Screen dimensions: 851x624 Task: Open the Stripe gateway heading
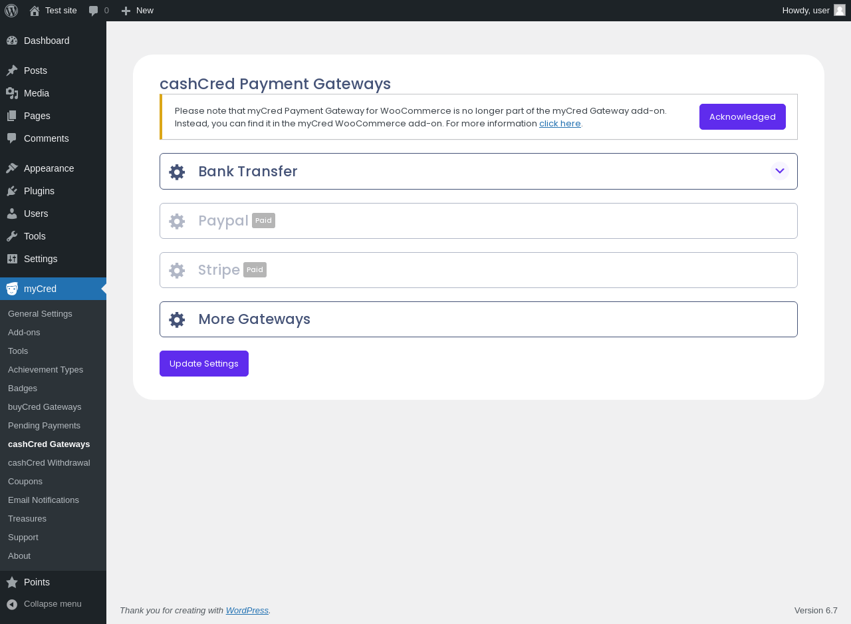tap(219, 270)
